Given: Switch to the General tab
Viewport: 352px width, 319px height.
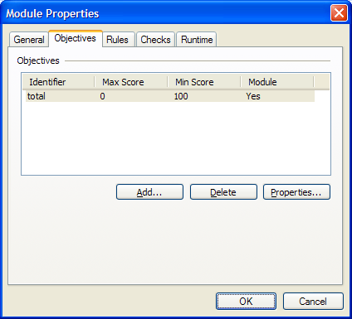Looking at the screenshot, I should coord(29,40).
